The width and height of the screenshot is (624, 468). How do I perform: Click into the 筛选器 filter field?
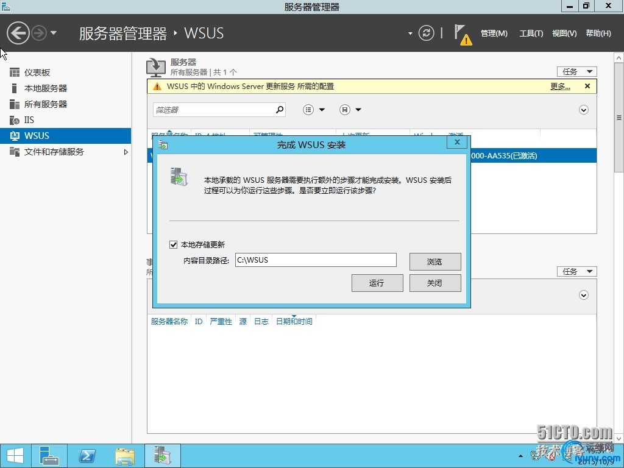click(x=214, y=110)
